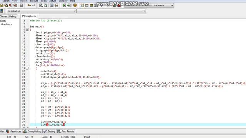
Task: Click the 'Insert' mode status indicator
Action: point(87,137)
